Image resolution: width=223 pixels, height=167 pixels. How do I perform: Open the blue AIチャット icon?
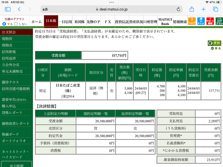201,21
